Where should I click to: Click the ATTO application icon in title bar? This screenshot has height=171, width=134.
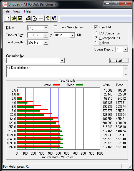[5, 4]
